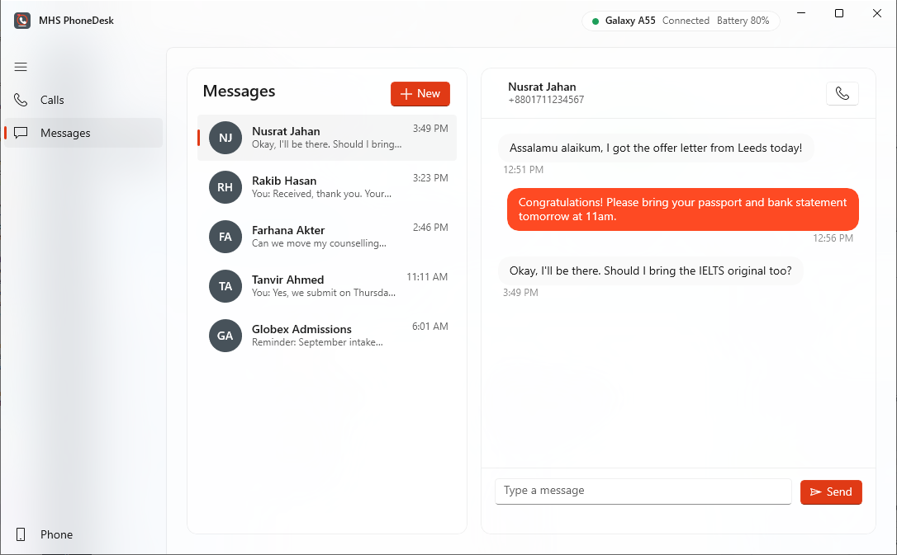
Task: Click the MHS PhoneDesk app logo
Action: tap(22, 21)
